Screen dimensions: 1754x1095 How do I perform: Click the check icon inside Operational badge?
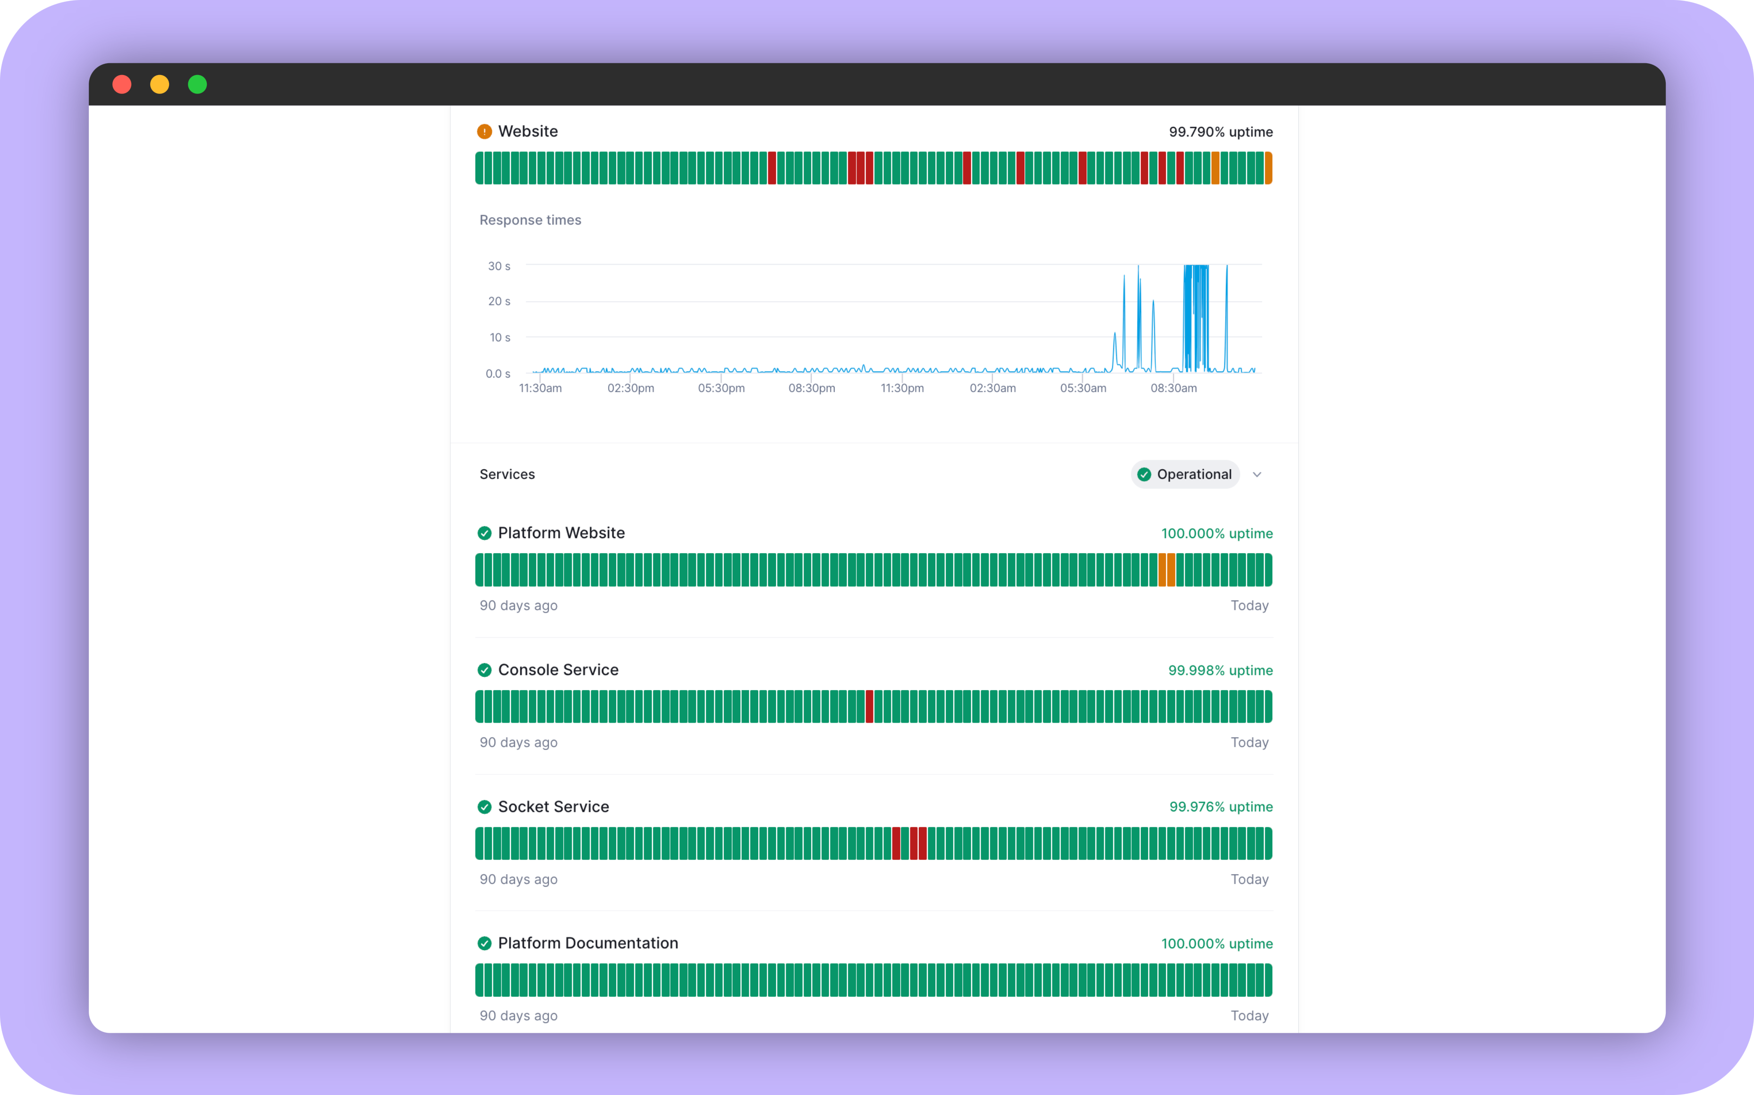coord(1144,474)
